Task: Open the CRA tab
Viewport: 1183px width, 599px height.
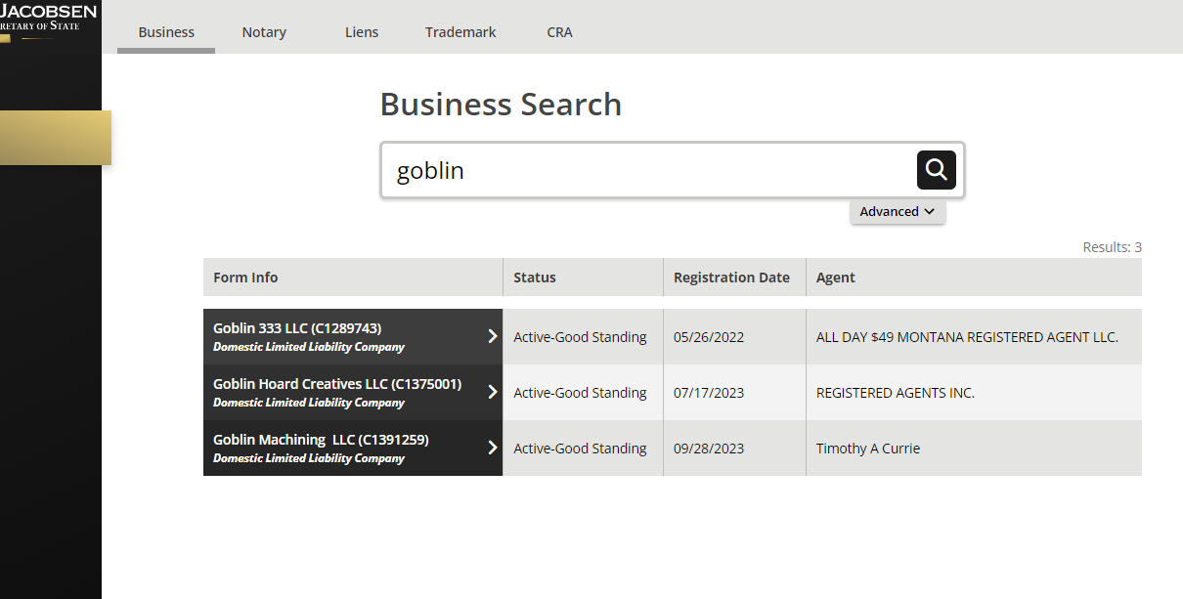Action: tap(559, 32)
